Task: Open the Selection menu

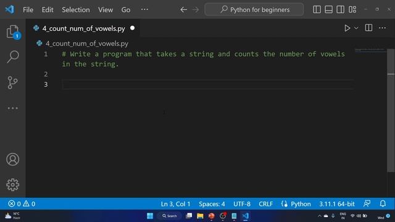Action: click(x=76, y=10)
